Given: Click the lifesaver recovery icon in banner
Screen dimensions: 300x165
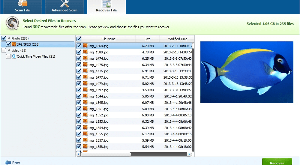Looking at the screenshot, I should tap(12, 23).
